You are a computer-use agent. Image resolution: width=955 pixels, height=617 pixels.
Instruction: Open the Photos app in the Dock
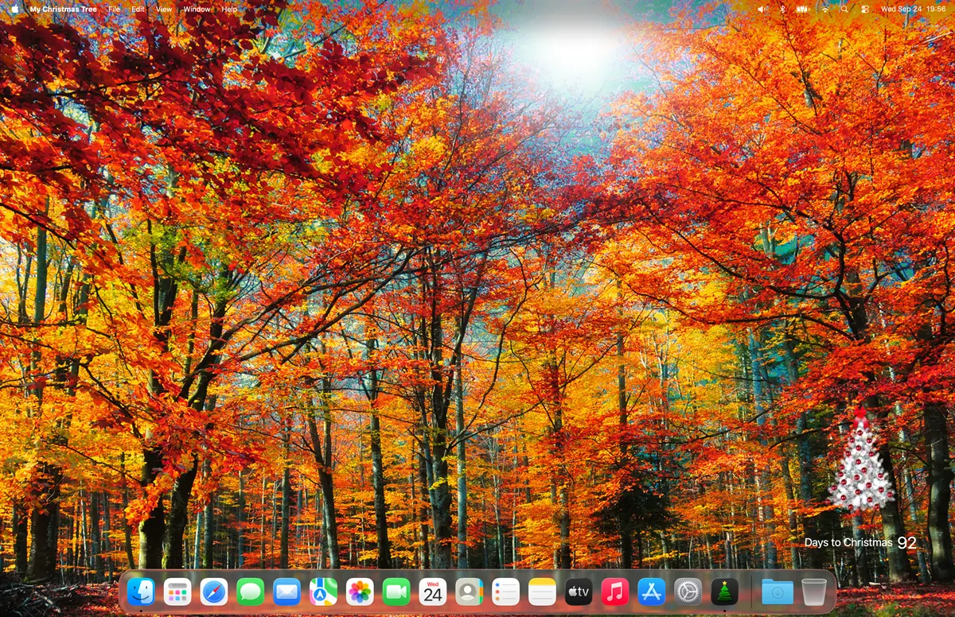click(x=360, y=592)
